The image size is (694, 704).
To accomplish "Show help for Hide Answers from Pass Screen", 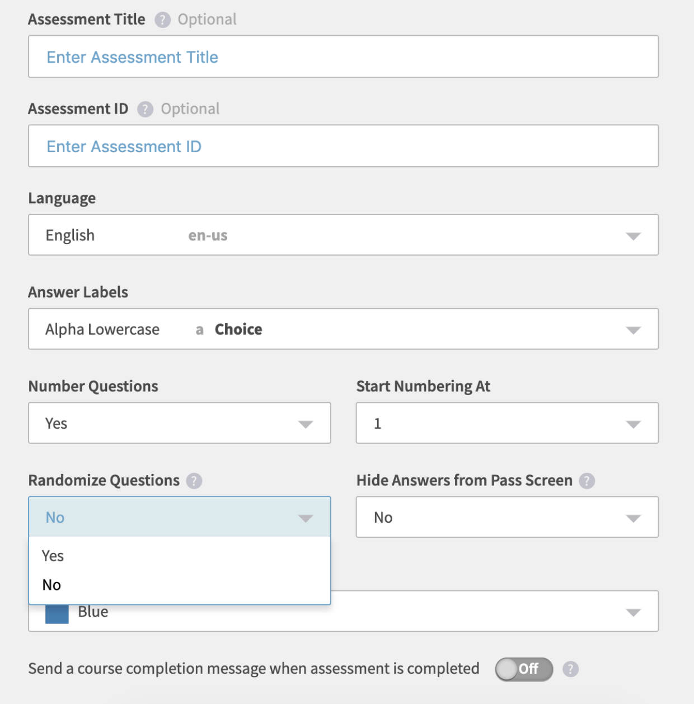I will [587, 481].
